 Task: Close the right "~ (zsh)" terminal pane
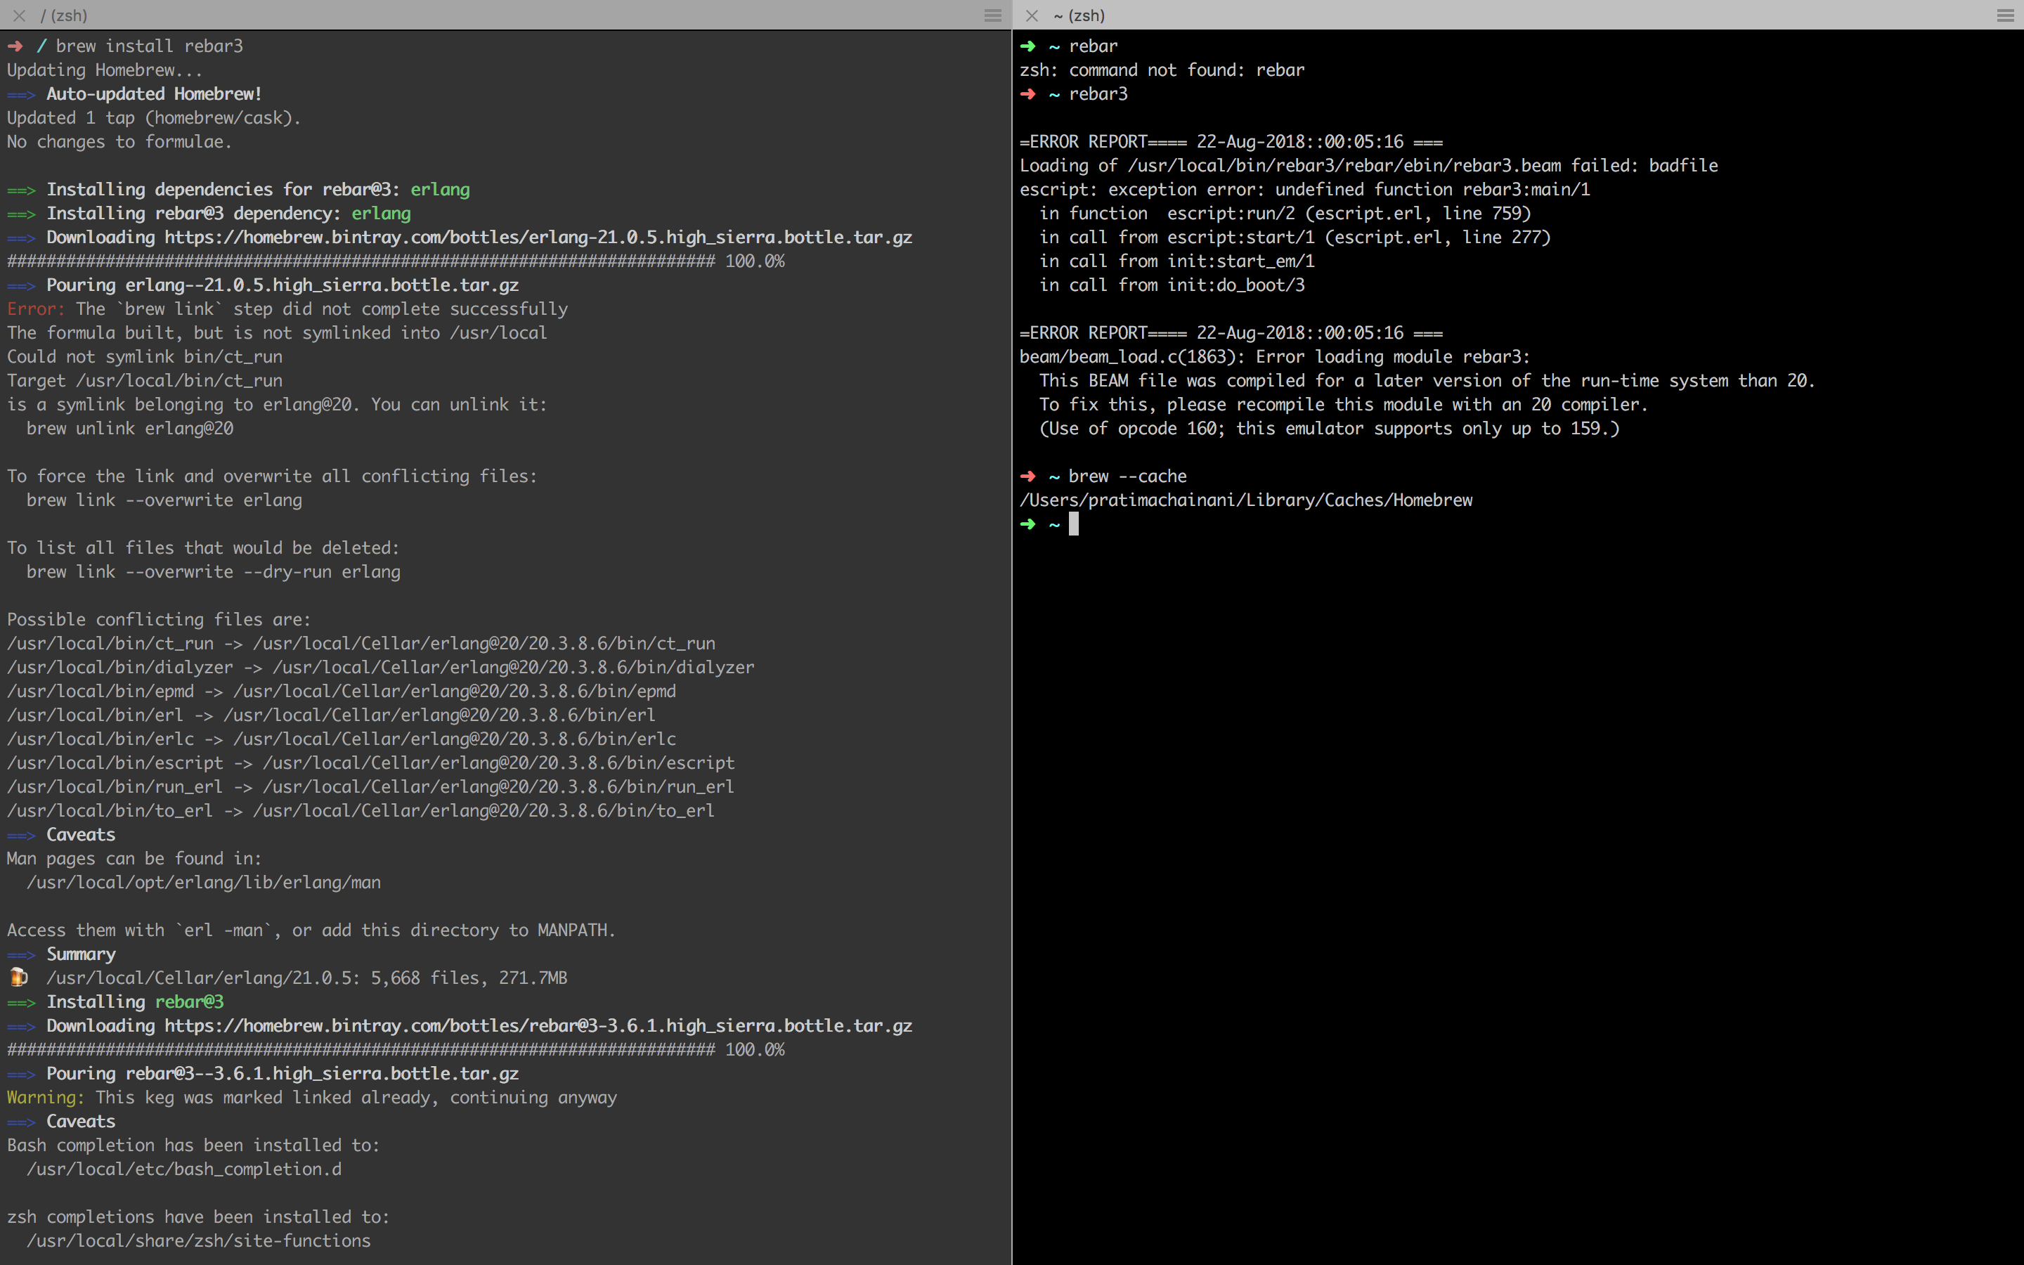(x=1032, y=15)
